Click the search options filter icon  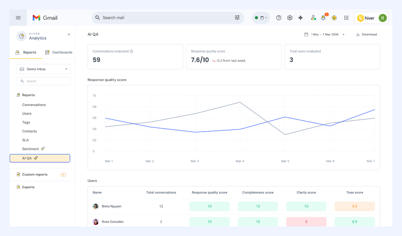coord(237,18)
